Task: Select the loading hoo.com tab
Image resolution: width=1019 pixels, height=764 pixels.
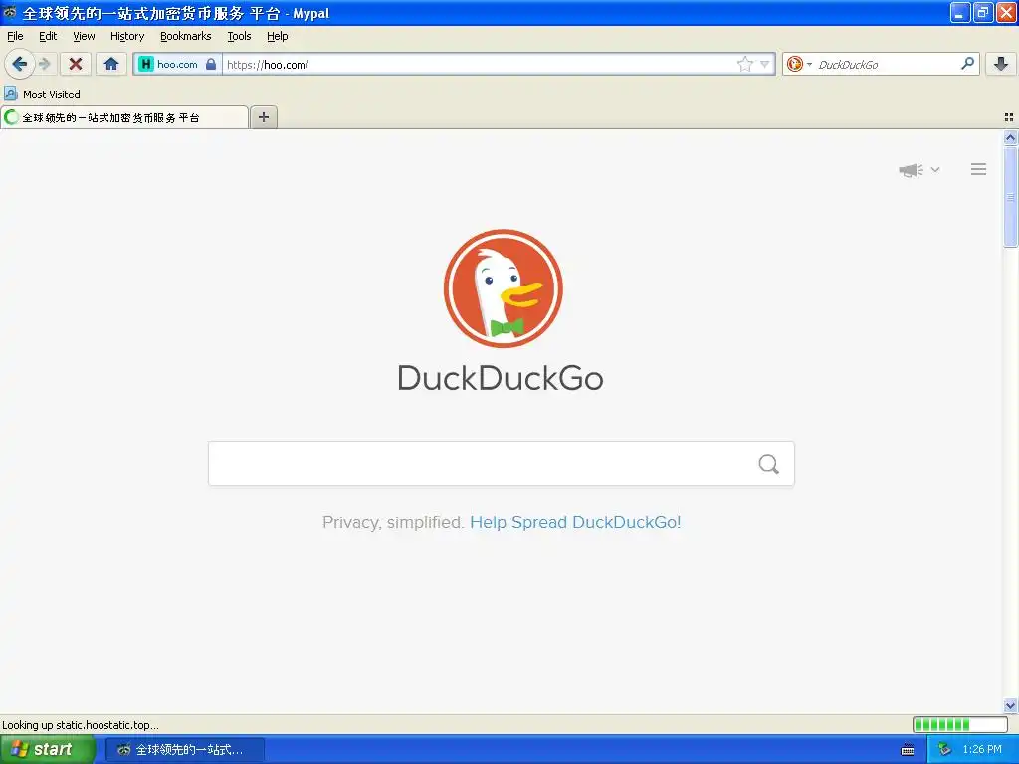Action: pos(124,117)
